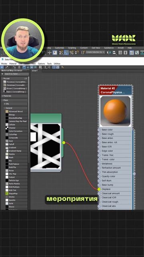Open the Slate Material menu
Image resolution: width=144 pixels, height=257 pixels.
13,63
